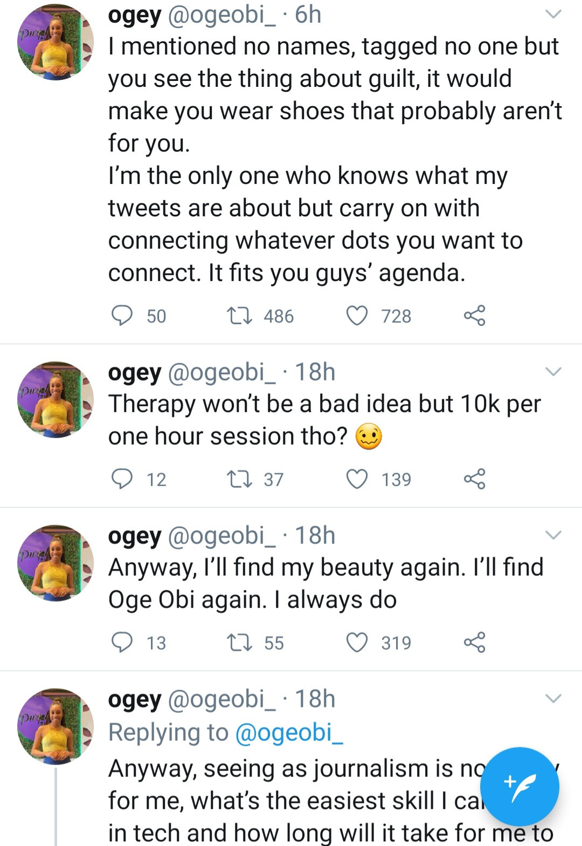Viewport: 582px width, 846px height.
Task: Reply to the 'find my beauty' tweet
Action: 122,643
